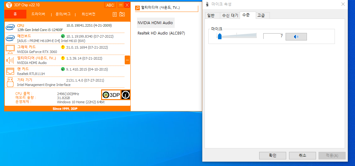Click driver version 31.0.15.1694 text
The width and height of the screenshot is (355, 166).
coord(87,47)
